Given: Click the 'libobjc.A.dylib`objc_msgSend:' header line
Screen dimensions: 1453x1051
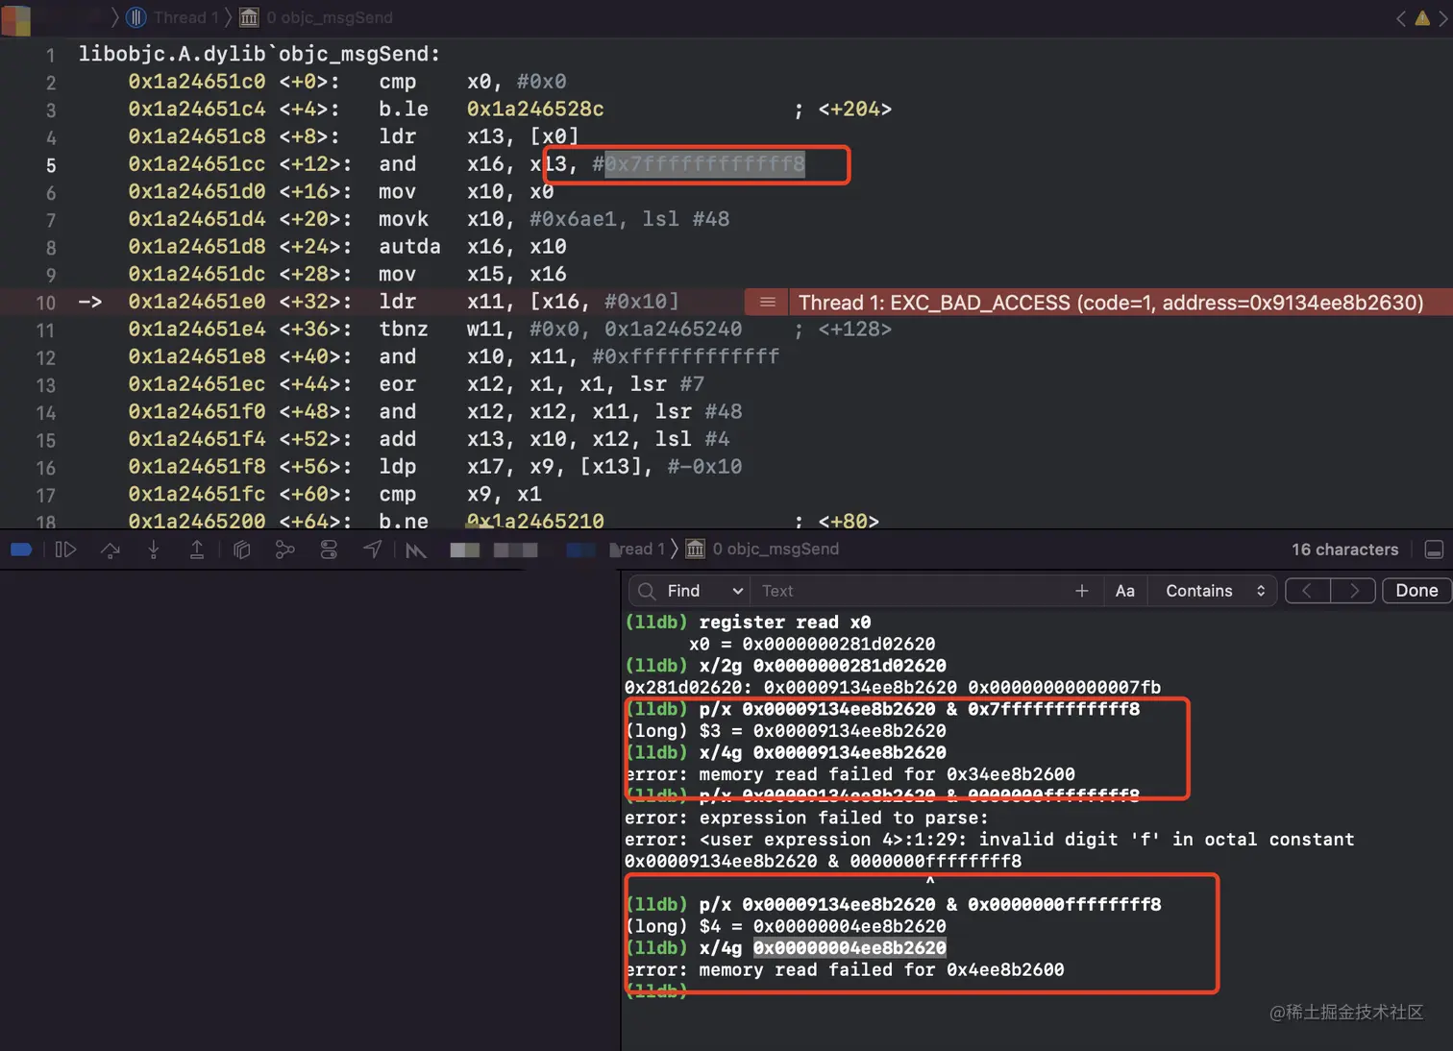Looking at the screenshot, I should (259, 54).
